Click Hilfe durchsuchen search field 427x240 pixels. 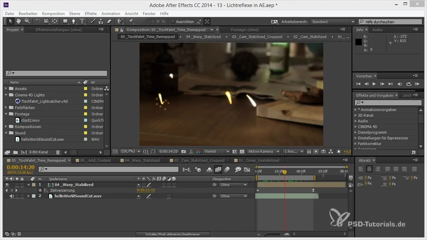tap(390, 22)
